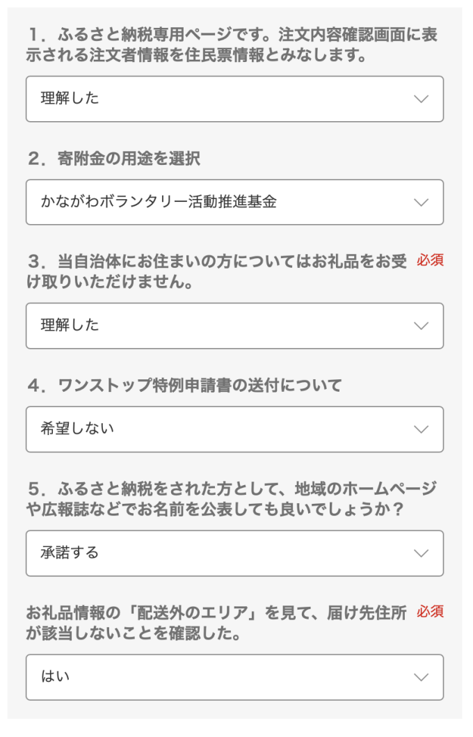Click chevron arrow in question 1's 理解した dropdown
Screen dimensions: 473x737
coord(421,99)
